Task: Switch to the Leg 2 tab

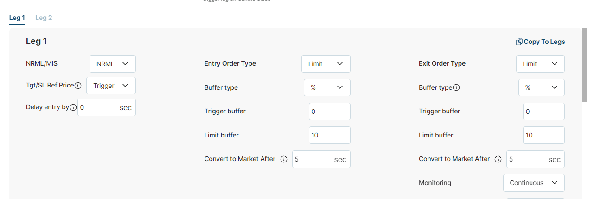Action: coord(44,18)
